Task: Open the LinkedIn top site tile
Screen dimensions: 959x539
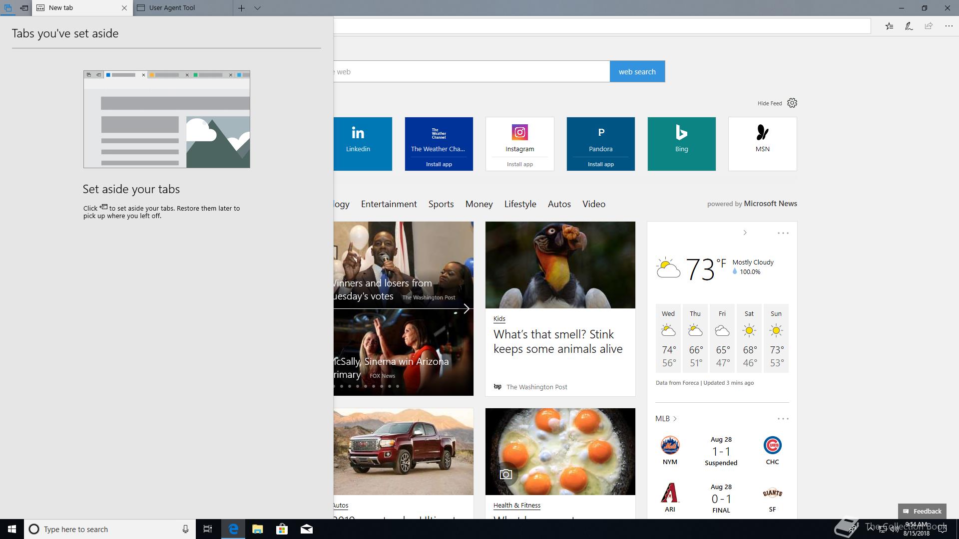Action: click(363, 144)
